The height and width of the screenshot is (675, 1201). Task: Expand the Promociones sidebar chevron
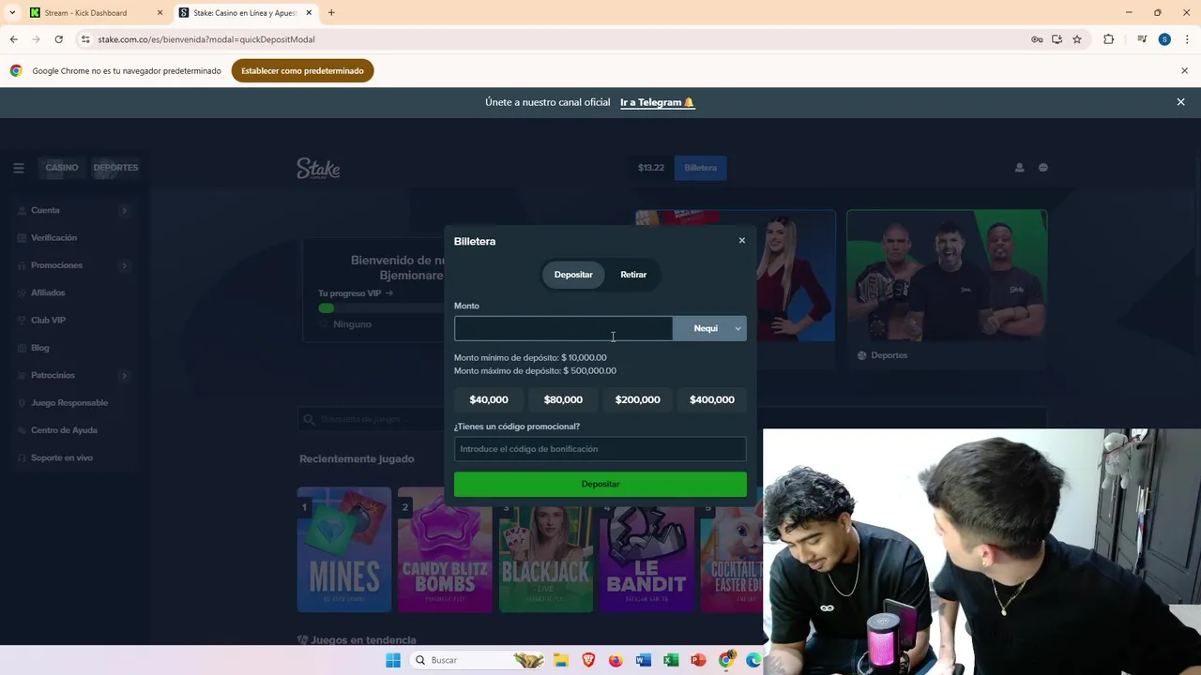pyautogui.click(x=124, y=265)
